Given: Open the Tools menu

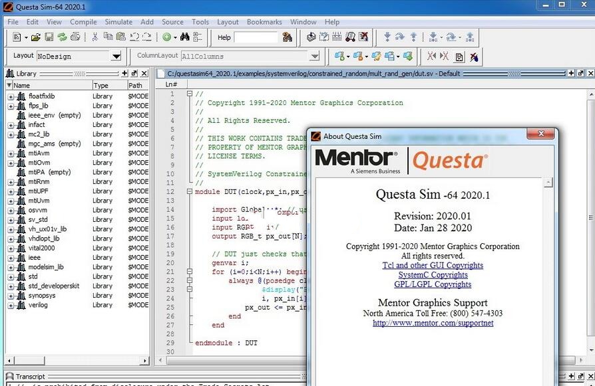Looking at the screenshot, I should (200, 22).
